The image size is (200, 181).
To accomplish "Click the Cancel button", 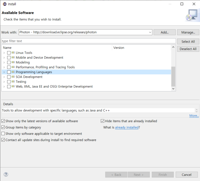I will pos(187,175).
